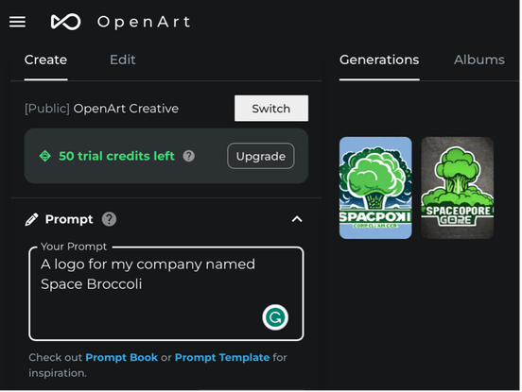Click the Upgrade button
The width and height of the screenshot is (522, 392).
[x=261, y=156]
